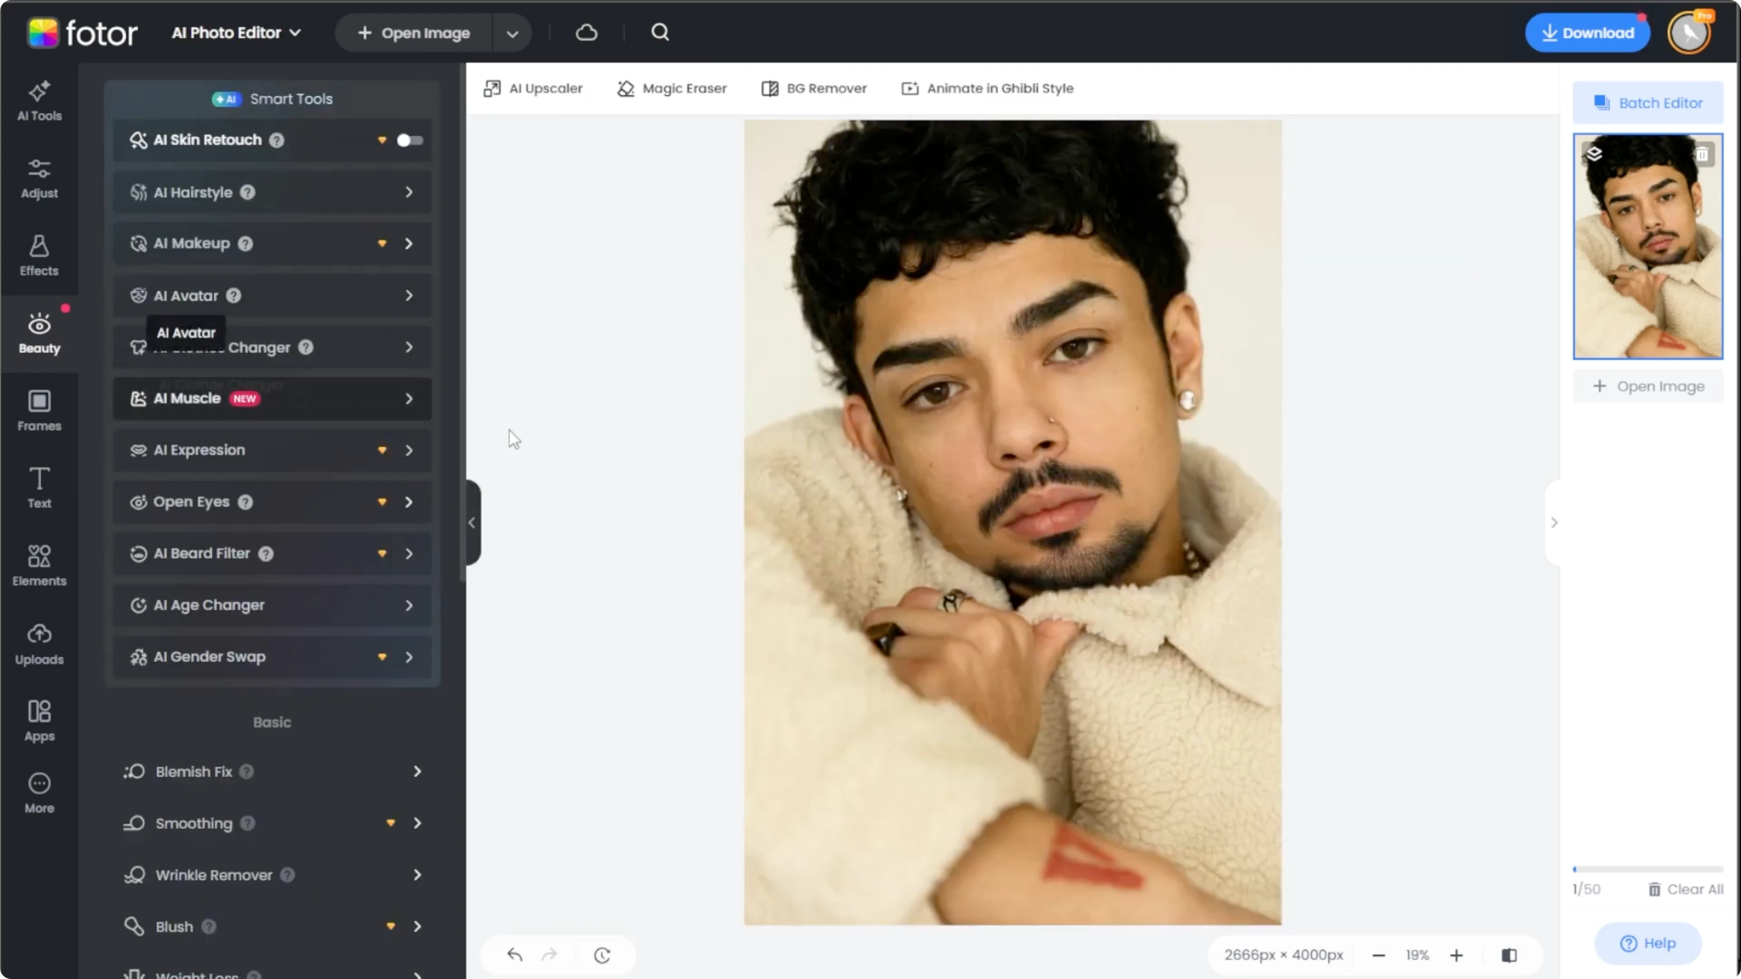Screen dimensions: 1741x979
Task: Select BG Remover in top toolbar
Action: 814,88
